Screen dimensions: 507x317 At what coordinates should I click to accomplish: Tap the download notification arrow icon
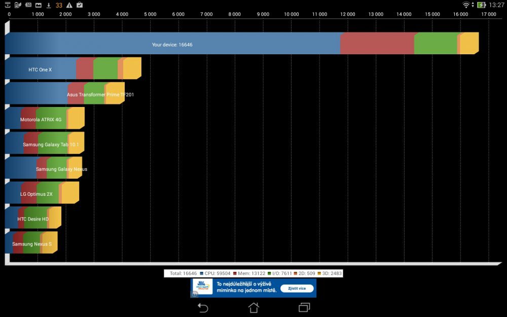click(x=49, y=5)
